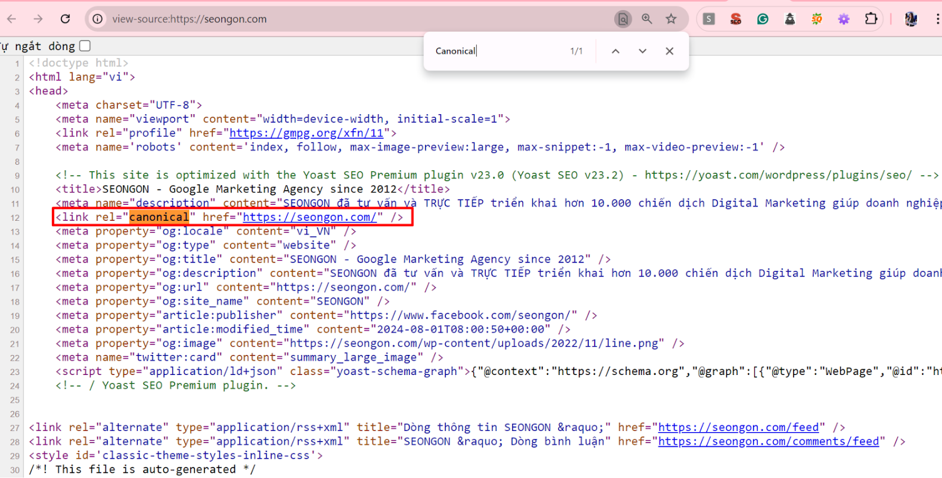The image size is (942, 478).
Task: Toggle the ngắt dòng line wrap checkbox
Action: point(85,46)
